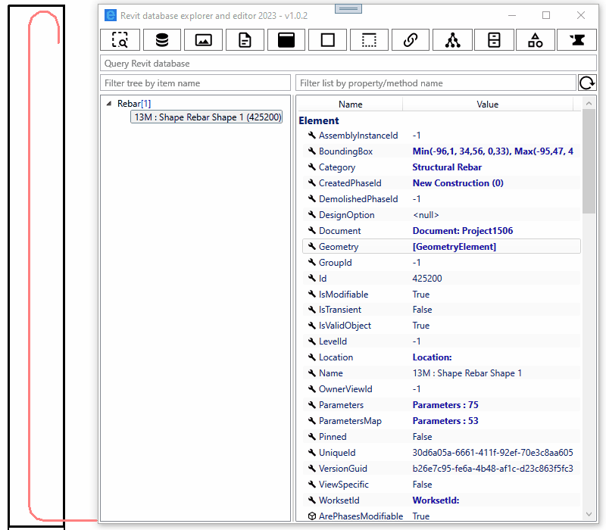606x530 pixels.
Task: Click the storage cabinet toolbar icon
Action: tap(494, 40)
